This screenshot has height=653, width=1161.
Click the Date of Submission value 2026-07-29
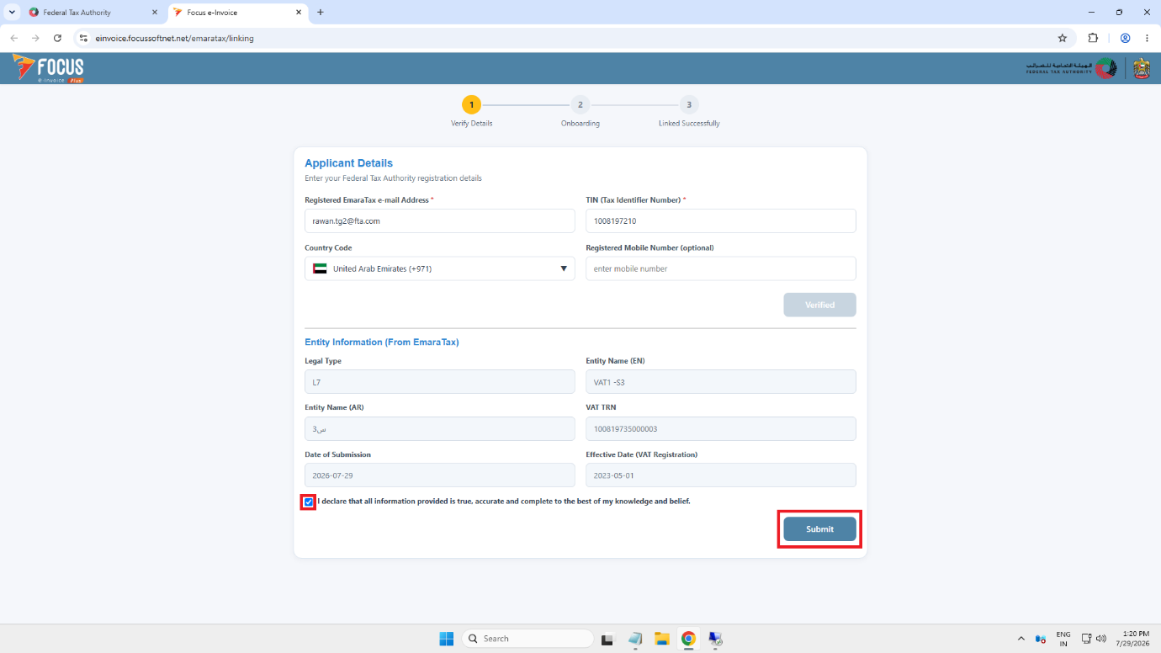point(332,475)
